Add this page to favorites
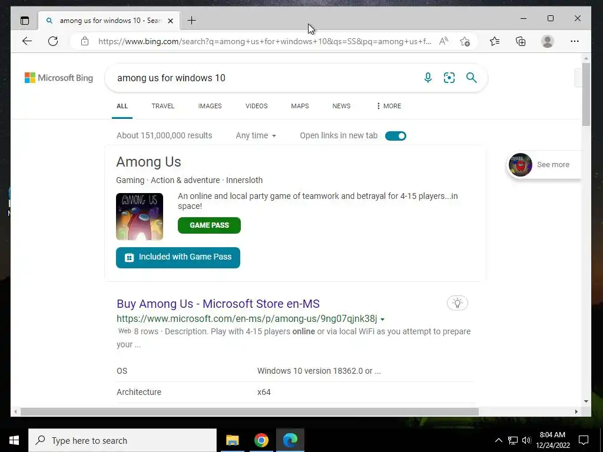 coord(465,41)
